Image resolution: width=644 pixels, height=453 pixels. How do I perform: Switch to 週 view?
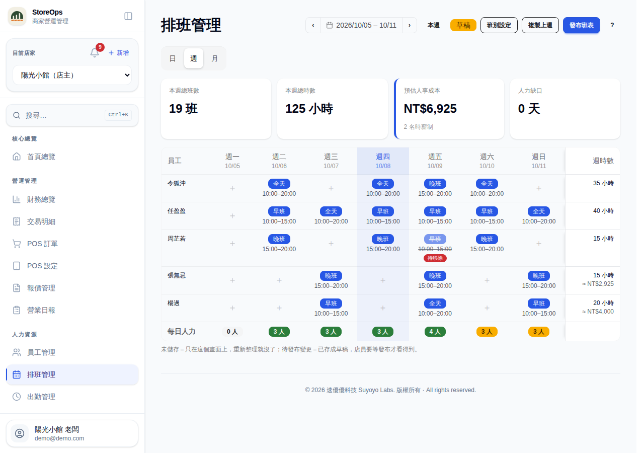[x=194, y=58]
